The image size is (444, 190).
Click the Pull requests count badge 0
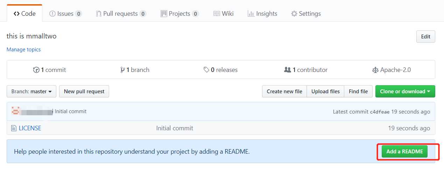point(143,14)
